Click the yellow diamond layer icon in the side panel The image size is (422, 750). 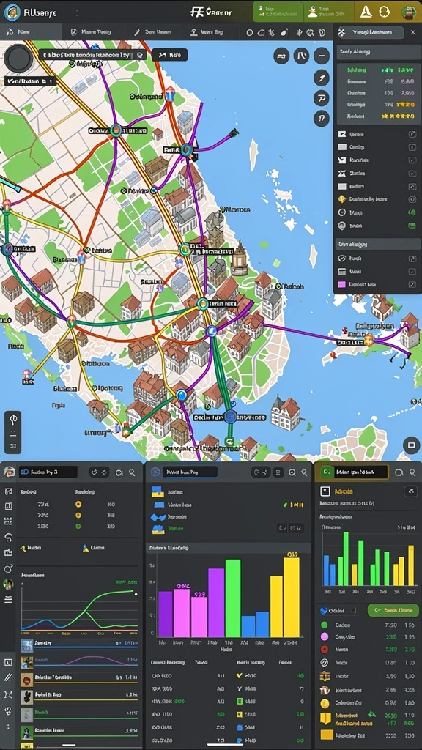(342, 199)
